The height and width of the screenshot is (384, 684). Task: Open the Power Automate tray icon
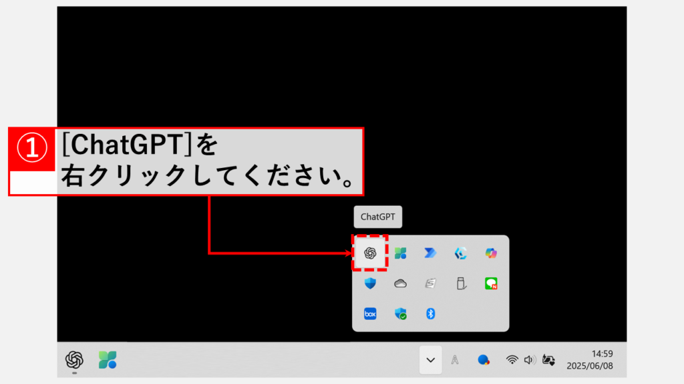point(430,253)
